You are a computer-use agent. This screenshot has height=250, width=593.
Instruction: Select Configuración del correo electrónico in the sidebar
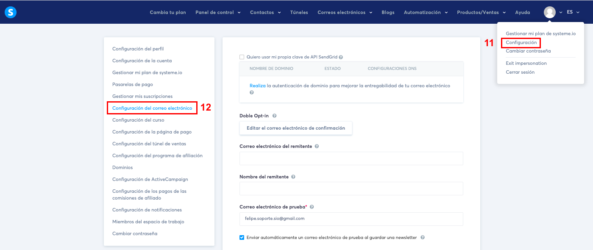(152, 108)
